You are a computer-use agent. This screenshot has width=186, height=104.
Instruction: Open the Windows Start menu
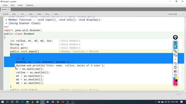click(2, 102)
